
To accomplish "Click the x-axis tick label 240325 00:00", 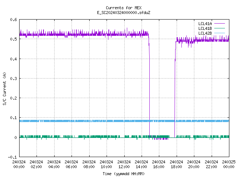I will 229,164.
